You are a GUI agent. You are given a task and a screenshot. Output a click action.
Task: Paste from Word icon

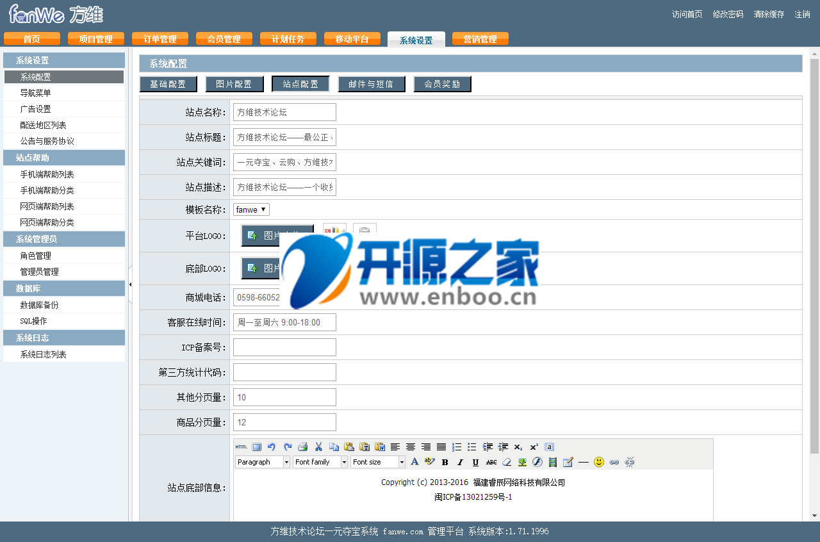pyautogui.click(x=380, y=447)
